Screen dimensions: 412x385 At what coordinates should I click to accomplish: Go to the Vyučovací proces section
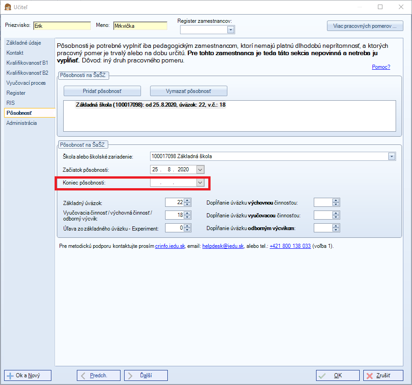[x=26, y=82]
